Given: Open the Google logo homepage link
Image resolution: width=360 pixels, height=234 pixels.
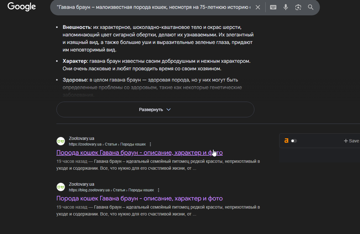Looking at the screenshot, I should point(22,7).
